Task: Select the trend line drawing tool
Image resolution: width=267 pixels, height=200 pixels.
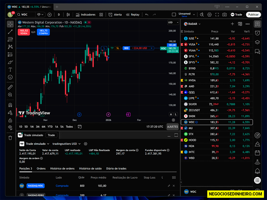Action: pos(10,32)
